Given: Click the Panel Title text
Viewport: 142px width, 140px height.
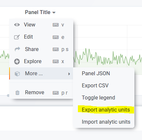Looking at the screenshot, I should [x=38, y=12].
